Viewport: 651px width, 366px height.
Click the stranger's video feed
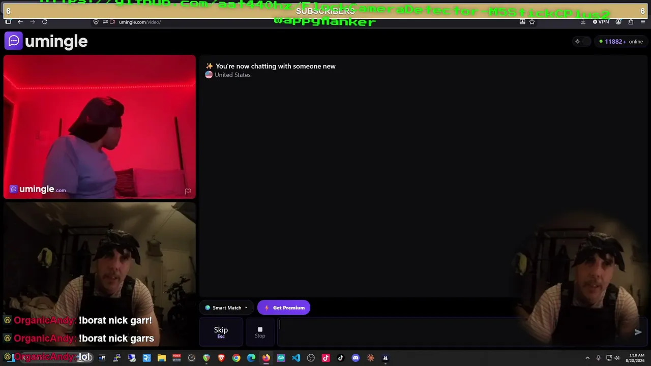pyautogui.click(x=100, y=127)
